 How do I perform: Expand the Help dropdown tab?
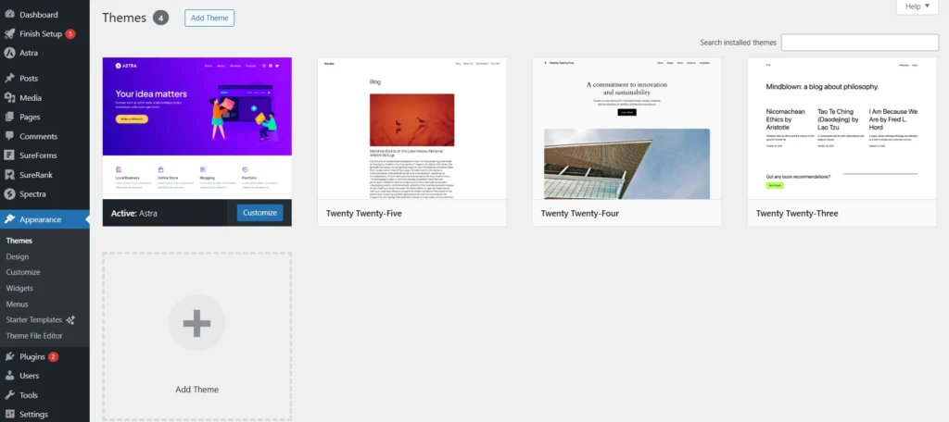coord(917,6)
